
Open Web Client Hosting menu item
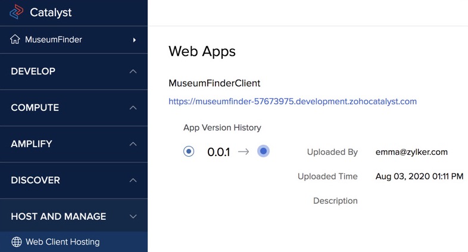pyautogui.click(x=63, y=242)
